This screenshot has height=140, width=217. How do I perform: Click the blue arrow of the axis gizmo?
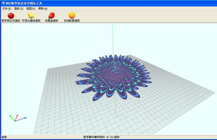pyautogui.click(x=22, y=118)
